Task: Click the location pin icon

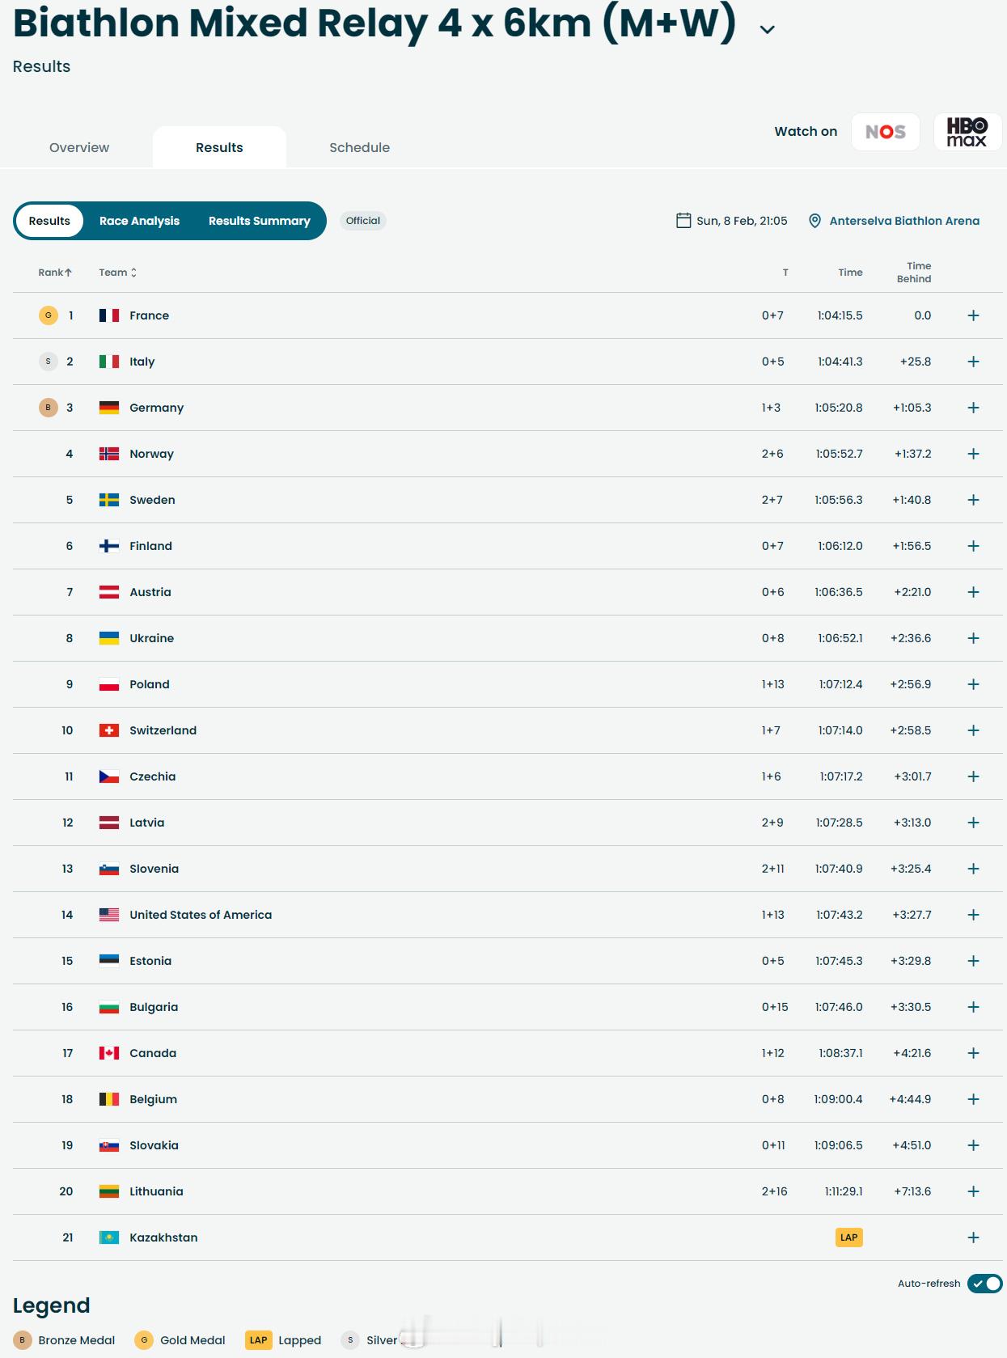Action: tap(814, 221)
